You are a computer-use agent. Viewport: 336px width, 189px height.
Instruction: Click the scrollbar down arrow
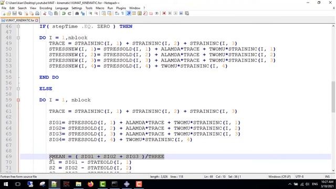333,170
